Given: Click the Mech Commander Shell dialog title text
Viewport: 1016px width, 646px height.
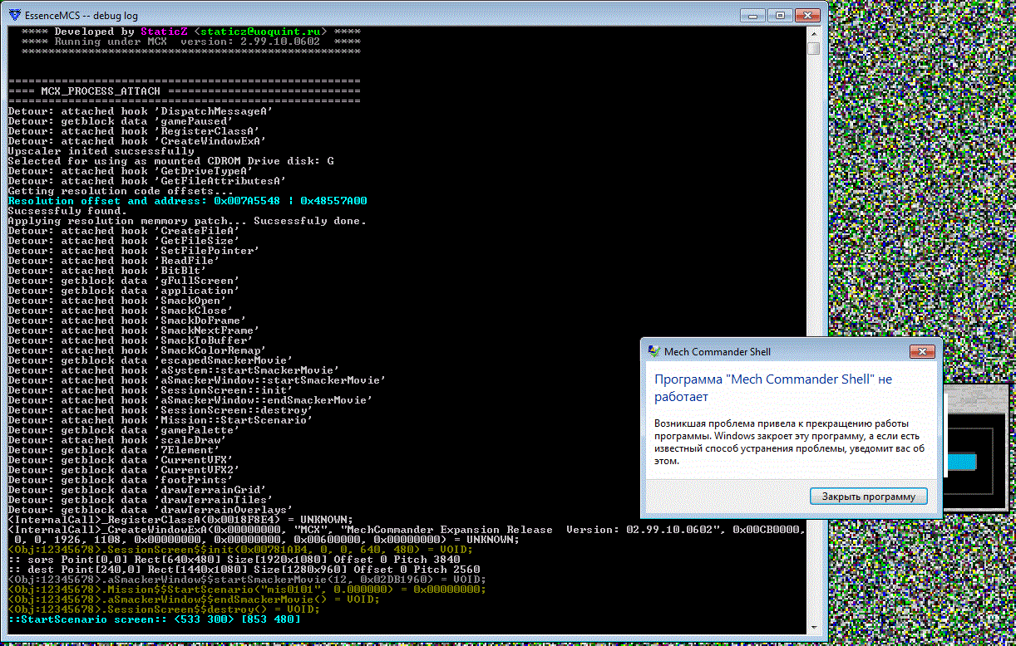Looking at the screenshot, I should 717,351.
